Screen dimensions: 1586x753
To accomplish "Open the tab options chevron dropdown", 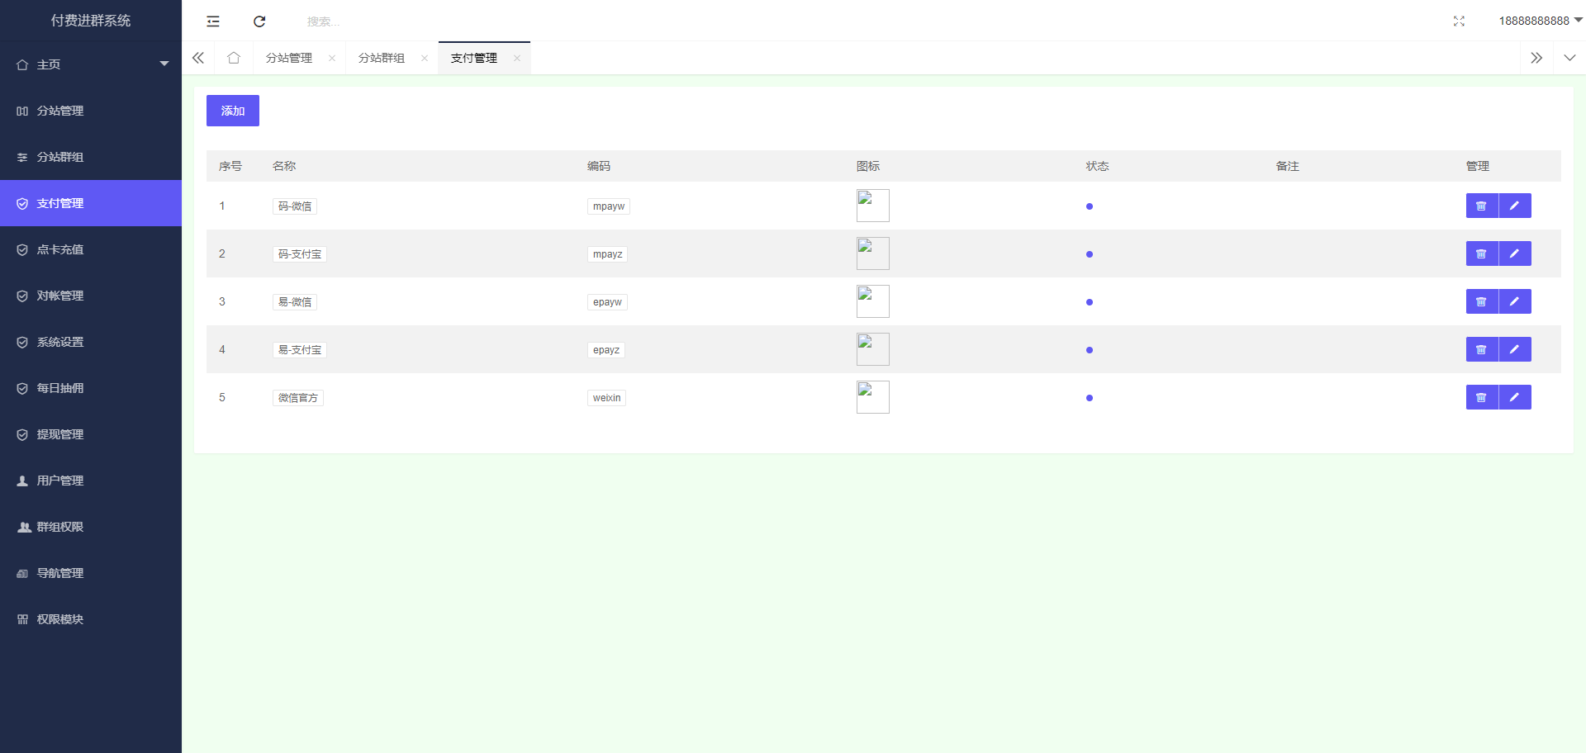I will pyautogui.click(x=1569, y=58).
